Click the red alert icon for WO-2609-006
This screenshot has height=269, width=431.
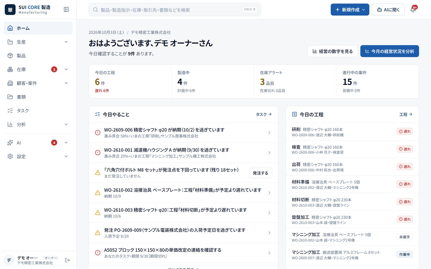(x=98, y=133)
